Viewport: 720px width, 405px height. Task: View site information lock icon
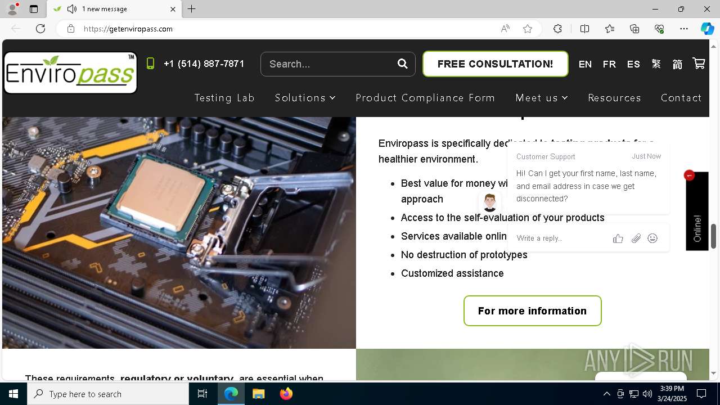coord(70,29)
